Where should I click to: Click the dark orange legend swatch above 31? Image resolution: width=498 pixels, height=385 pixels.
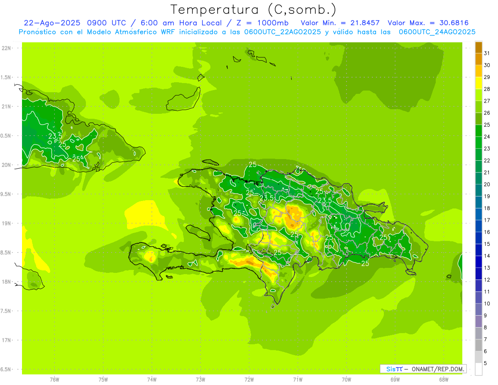[478, 47]
